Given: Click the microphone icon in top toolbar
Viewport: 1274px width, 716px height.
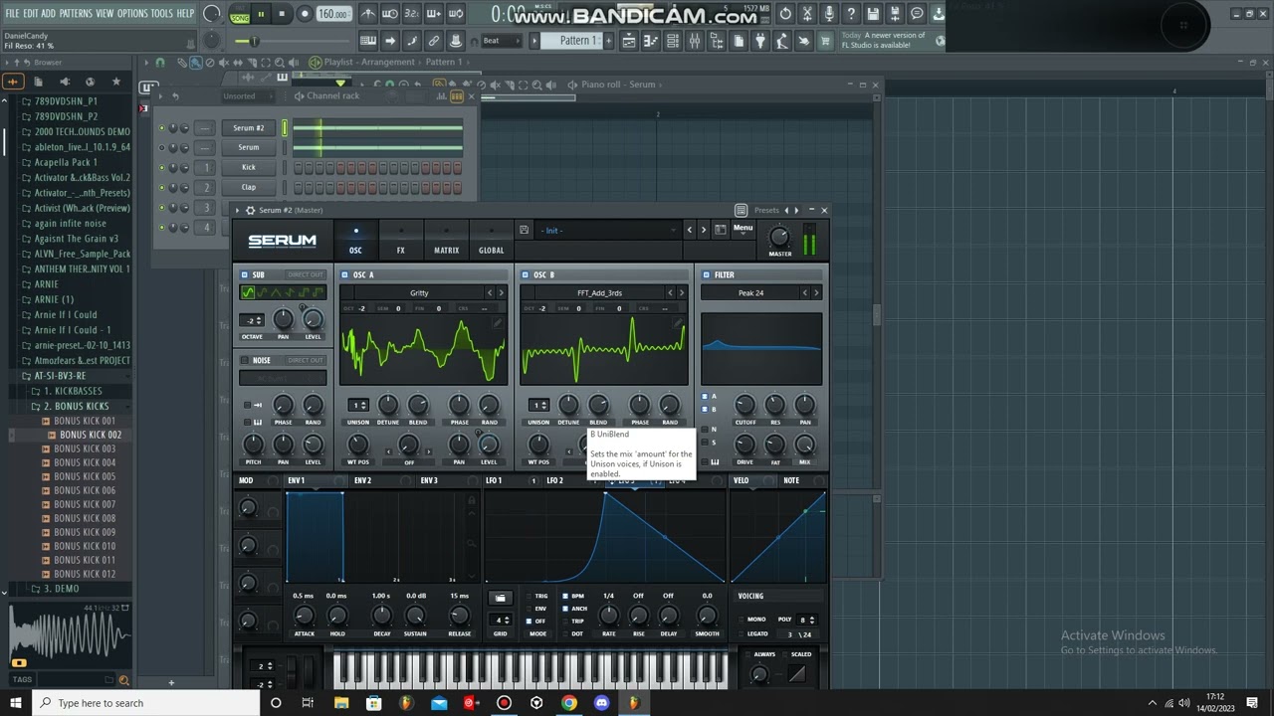Looking at the screenshot, I should point(830,14).
